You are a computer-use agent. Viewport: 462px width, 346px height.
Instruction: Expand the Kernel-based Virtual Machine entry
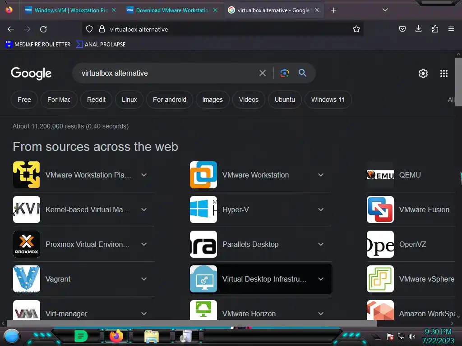[x=144, y=209]
